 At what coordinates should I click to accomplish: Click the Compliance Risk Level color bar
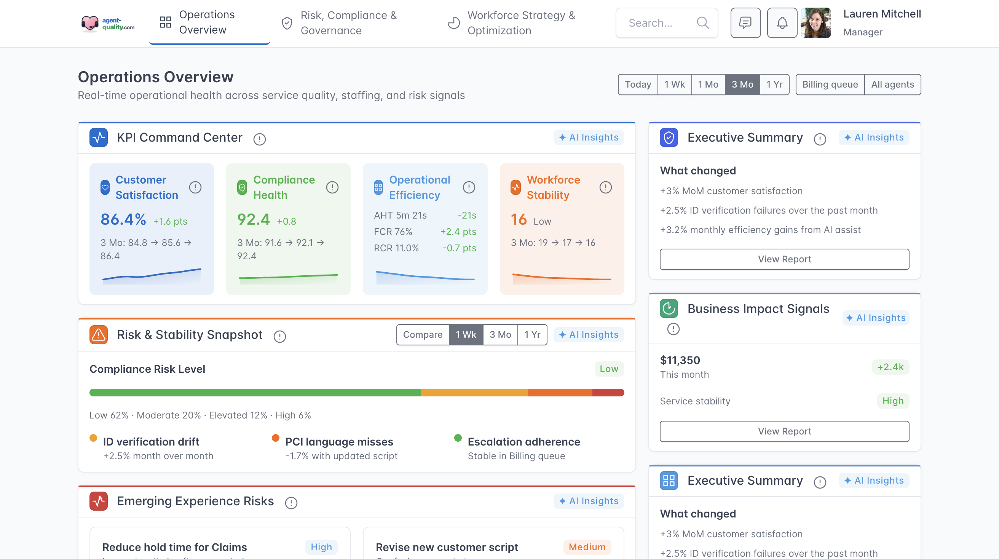(x=356, y=392)
